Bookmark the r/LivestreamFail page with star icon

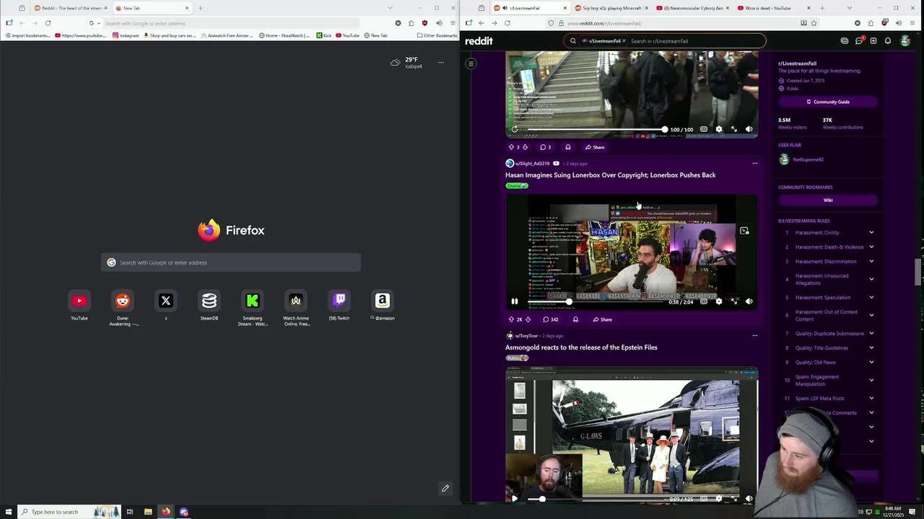814,23
